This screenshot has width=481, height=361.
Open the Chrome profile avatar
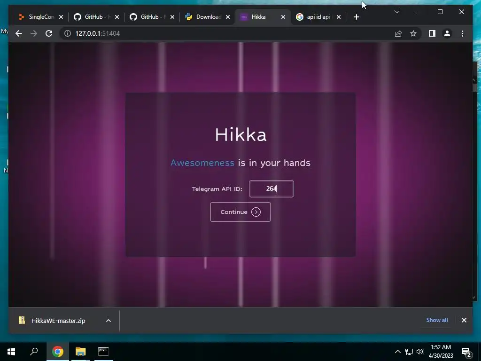[x=447, y=33]
